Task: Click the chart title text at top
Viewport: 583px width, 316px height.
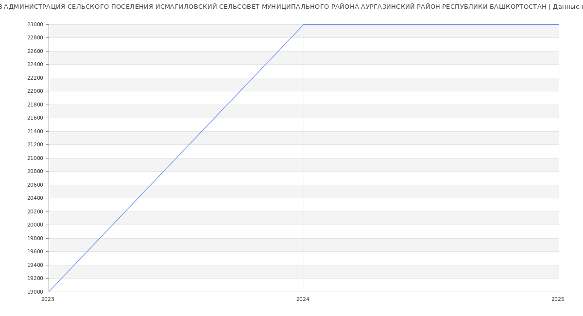Action: 291,7
